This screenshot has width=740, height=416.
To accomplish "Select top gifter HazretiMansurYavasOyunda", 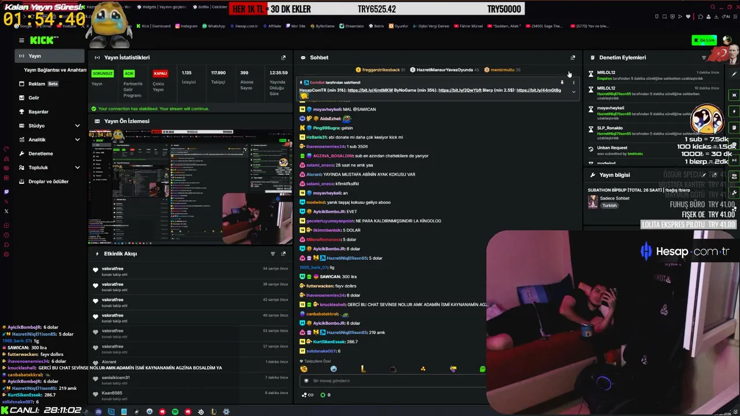I will click(x=445, y=70).
